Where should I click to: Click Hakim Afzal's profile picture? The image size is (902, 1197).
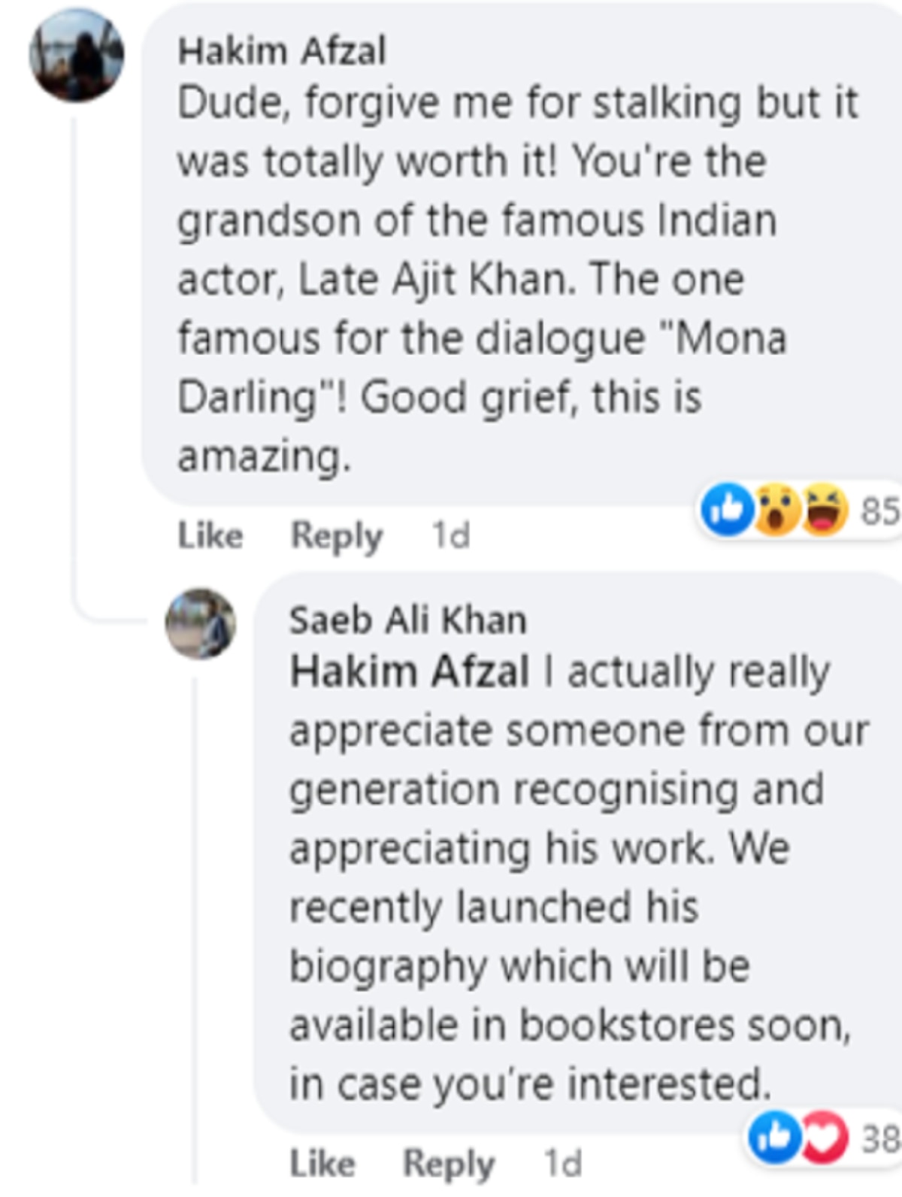(76, 55)
